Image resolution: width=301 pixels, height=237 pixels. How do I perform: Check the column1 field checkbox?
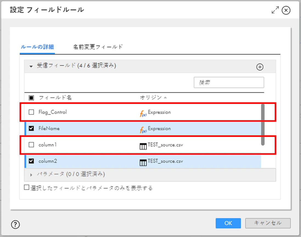click(x=31, y=145)
